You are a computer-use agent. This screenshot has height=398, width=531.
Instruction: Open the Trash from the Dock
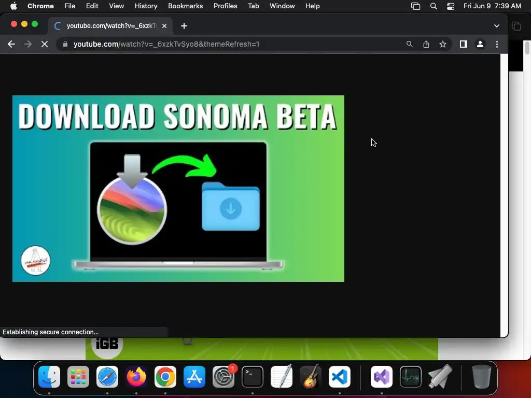tap(481, 377)
